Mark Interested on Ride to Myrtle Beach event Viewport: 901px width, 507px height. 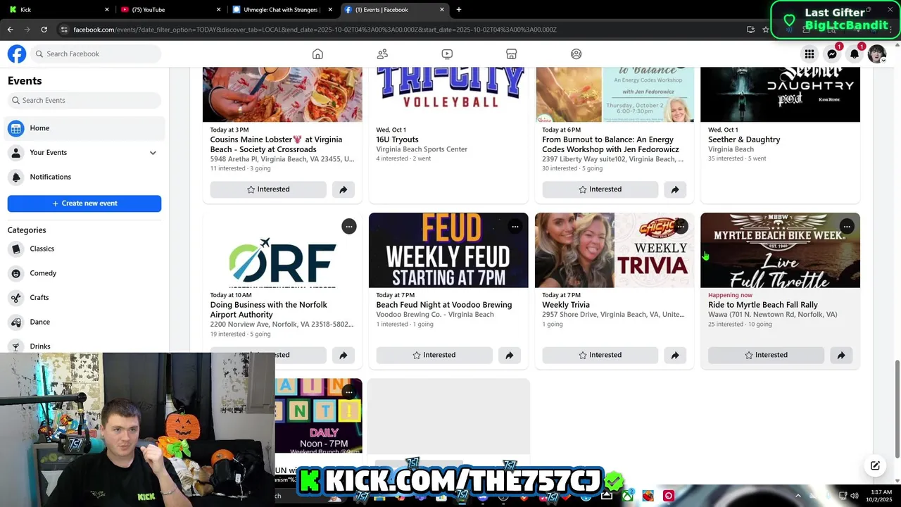coord(767,355)
